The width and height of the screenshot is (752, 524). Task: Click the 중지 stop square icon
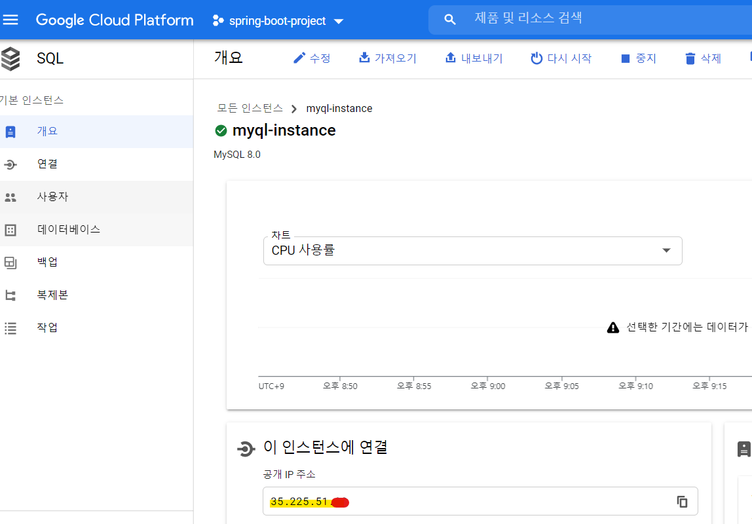click(626, 58)
